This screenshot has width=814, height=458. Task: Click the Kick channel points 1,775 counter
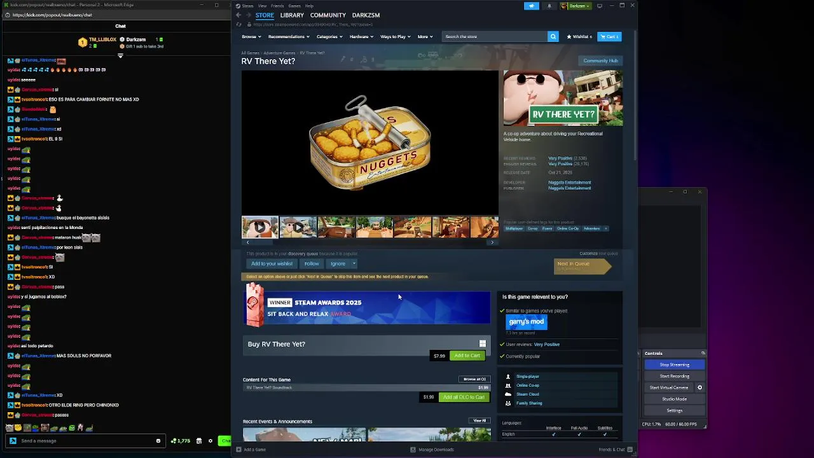click(x=181, y=441)
